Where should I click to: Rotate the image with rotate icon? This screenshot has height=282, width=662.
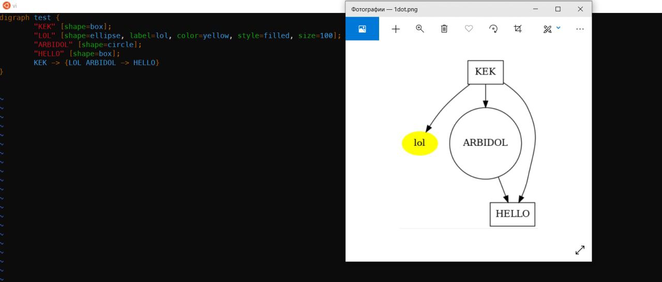tap(493, 29)
